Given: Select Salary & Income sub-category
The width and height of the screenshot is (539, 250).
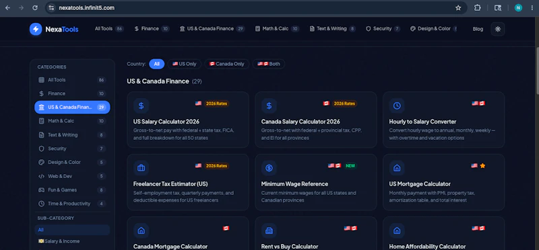Looking at the screenshot, I should [x=72, y=241].
